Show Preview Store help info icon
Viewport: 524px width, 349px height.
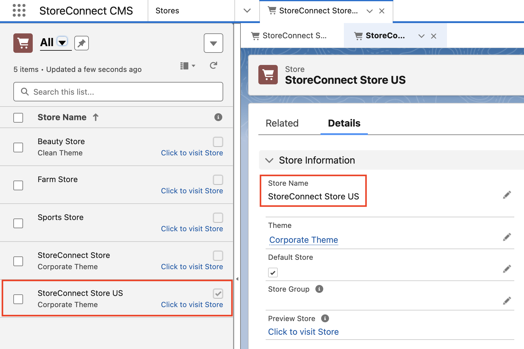coord(325,318)
